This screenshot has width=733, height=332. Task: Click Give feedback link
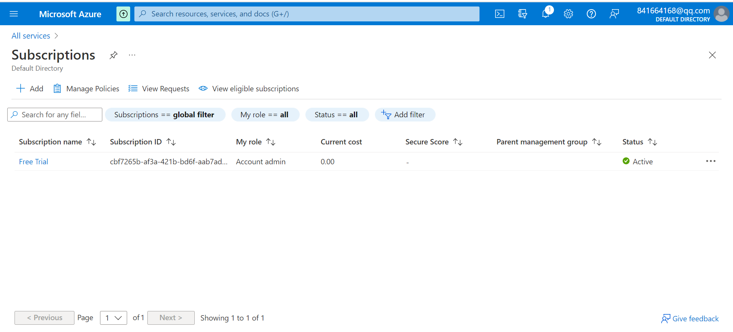coord(690,319)
